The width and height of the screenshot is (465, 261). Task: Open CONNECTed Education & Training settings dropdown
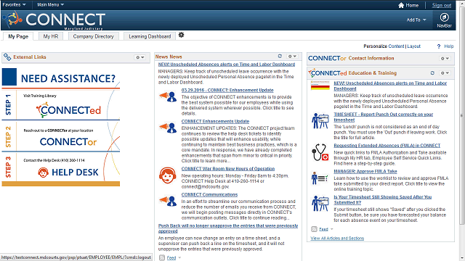coord(445,72)
